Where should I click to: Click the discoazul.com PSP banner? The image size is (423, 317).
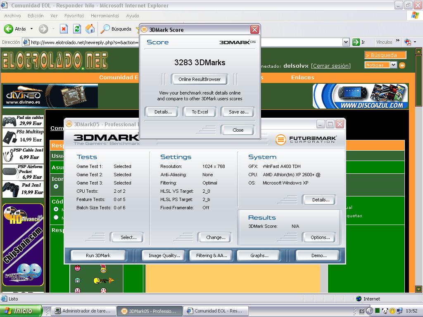[360, 96]
